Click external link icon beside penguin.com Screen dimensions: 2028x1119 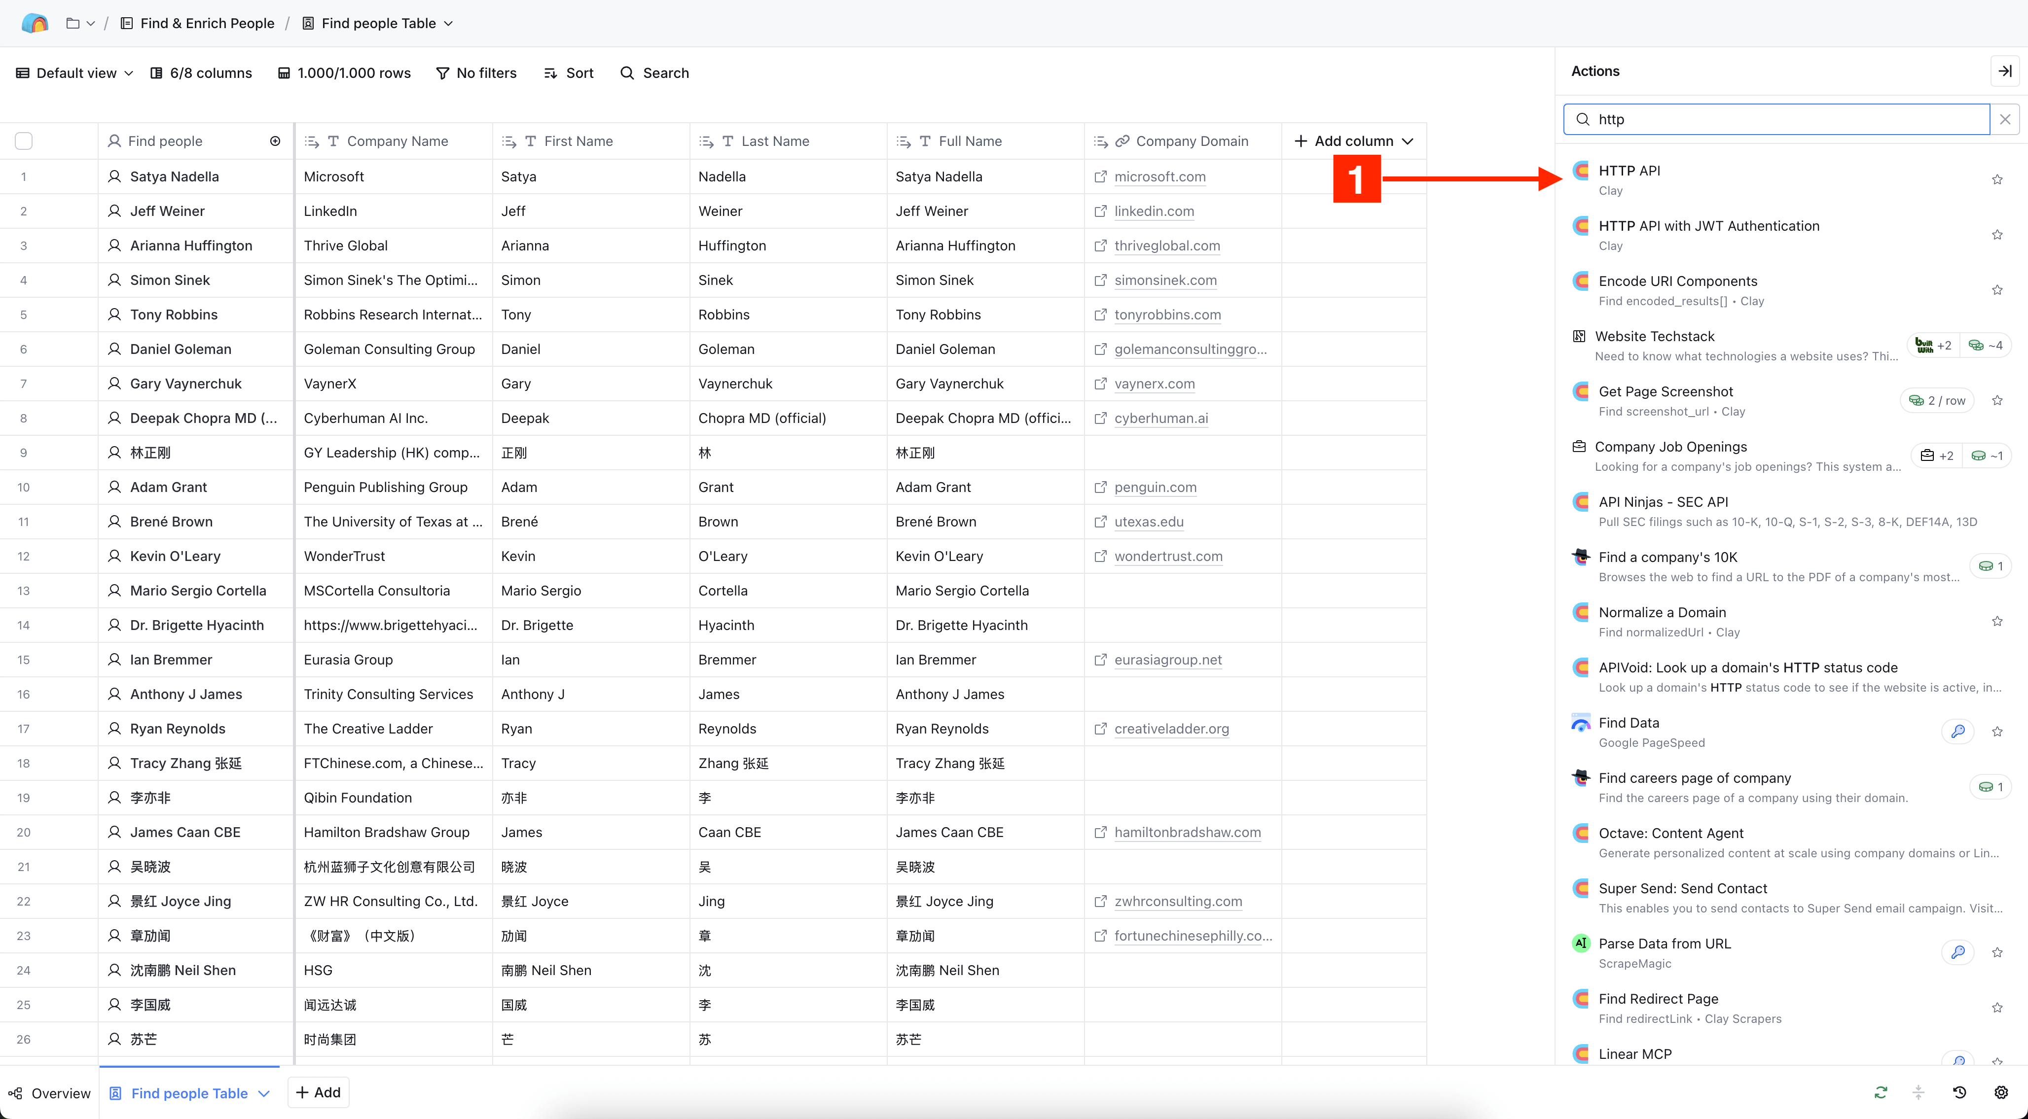(x=1100, y=487)
